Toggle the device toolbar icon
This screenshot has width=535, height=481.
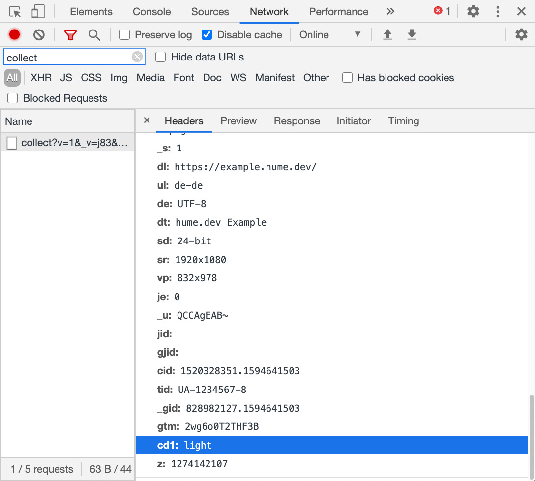pyautogui.click(x=38, y=12)
